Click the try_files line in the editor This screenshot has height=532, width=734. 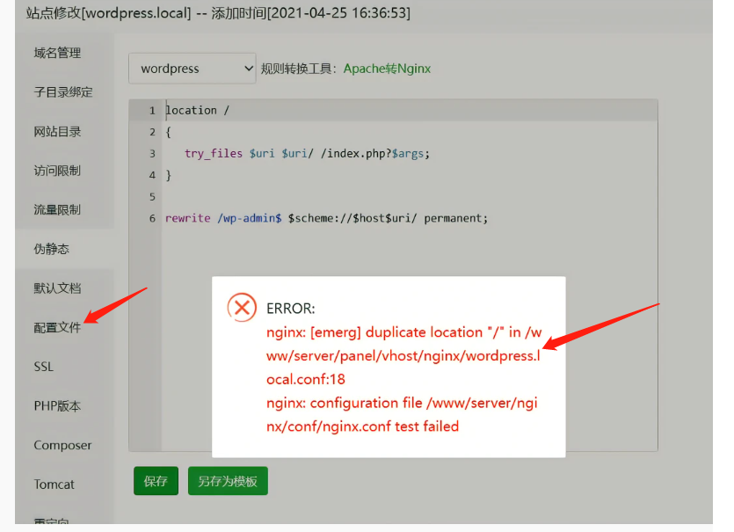coord(307,153)
